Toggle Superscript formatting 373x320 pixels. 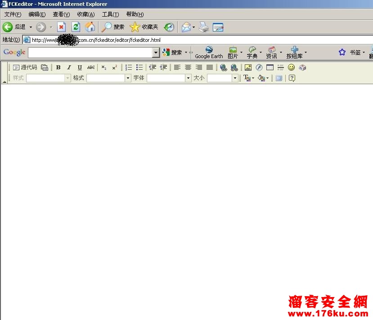point(115,68)
